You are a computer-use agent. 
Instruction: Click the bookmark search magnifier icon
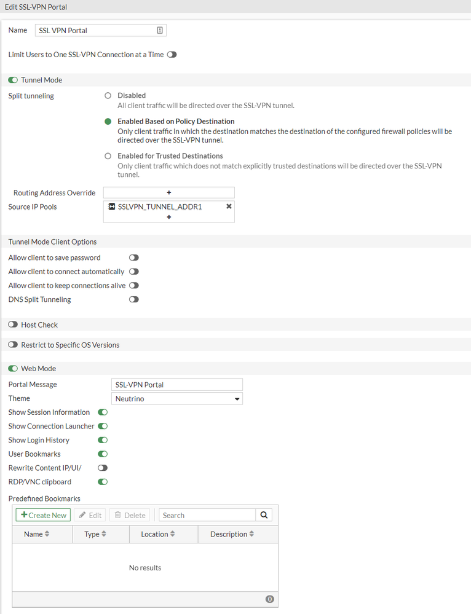coord(264,515)
